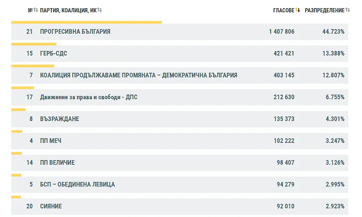Click the yellow bar above ПРОГРЕСИВНА БЪЛГАРИЯ
The width and height of the screenshot is (362, 217).
87,22
